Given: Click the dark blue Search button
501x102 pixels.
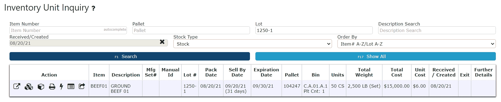Looking at the screenshot, I should [130, 56].
